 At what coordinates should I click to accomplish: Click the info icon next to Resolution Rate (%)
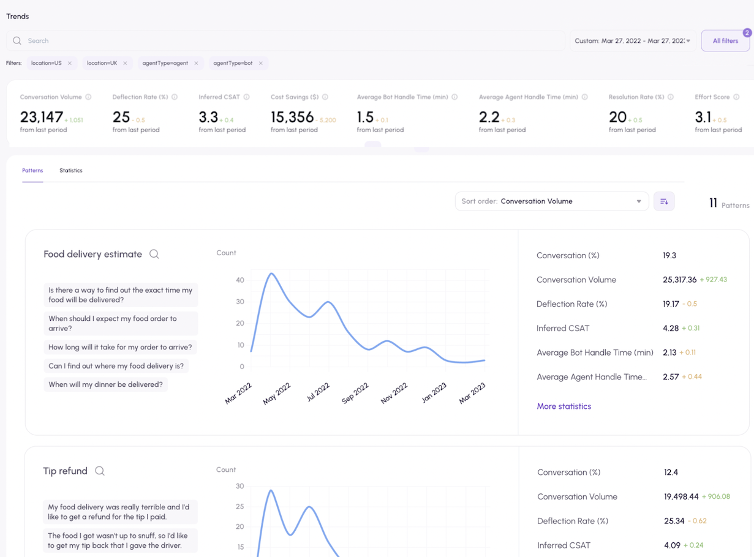tap(671, 97)
